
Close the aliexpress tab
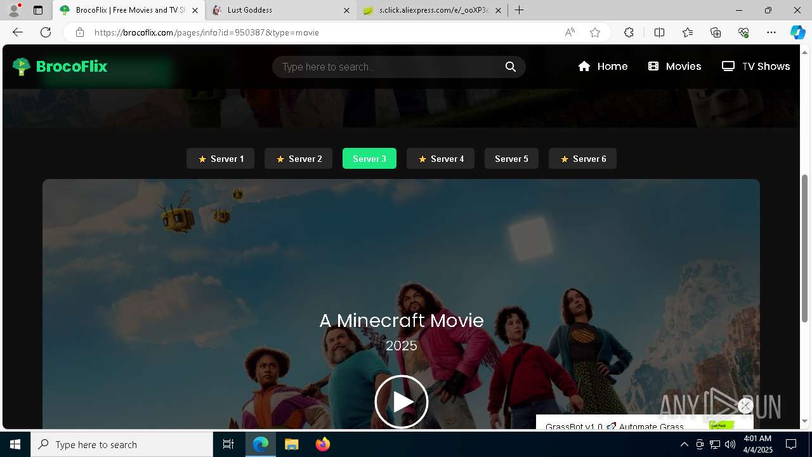498,10
